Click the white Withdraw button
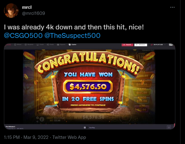Screen dimensions: 185x144 (x=140, y=45)
